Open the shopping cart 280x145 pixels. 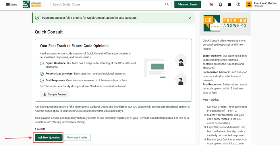(211, 5)
